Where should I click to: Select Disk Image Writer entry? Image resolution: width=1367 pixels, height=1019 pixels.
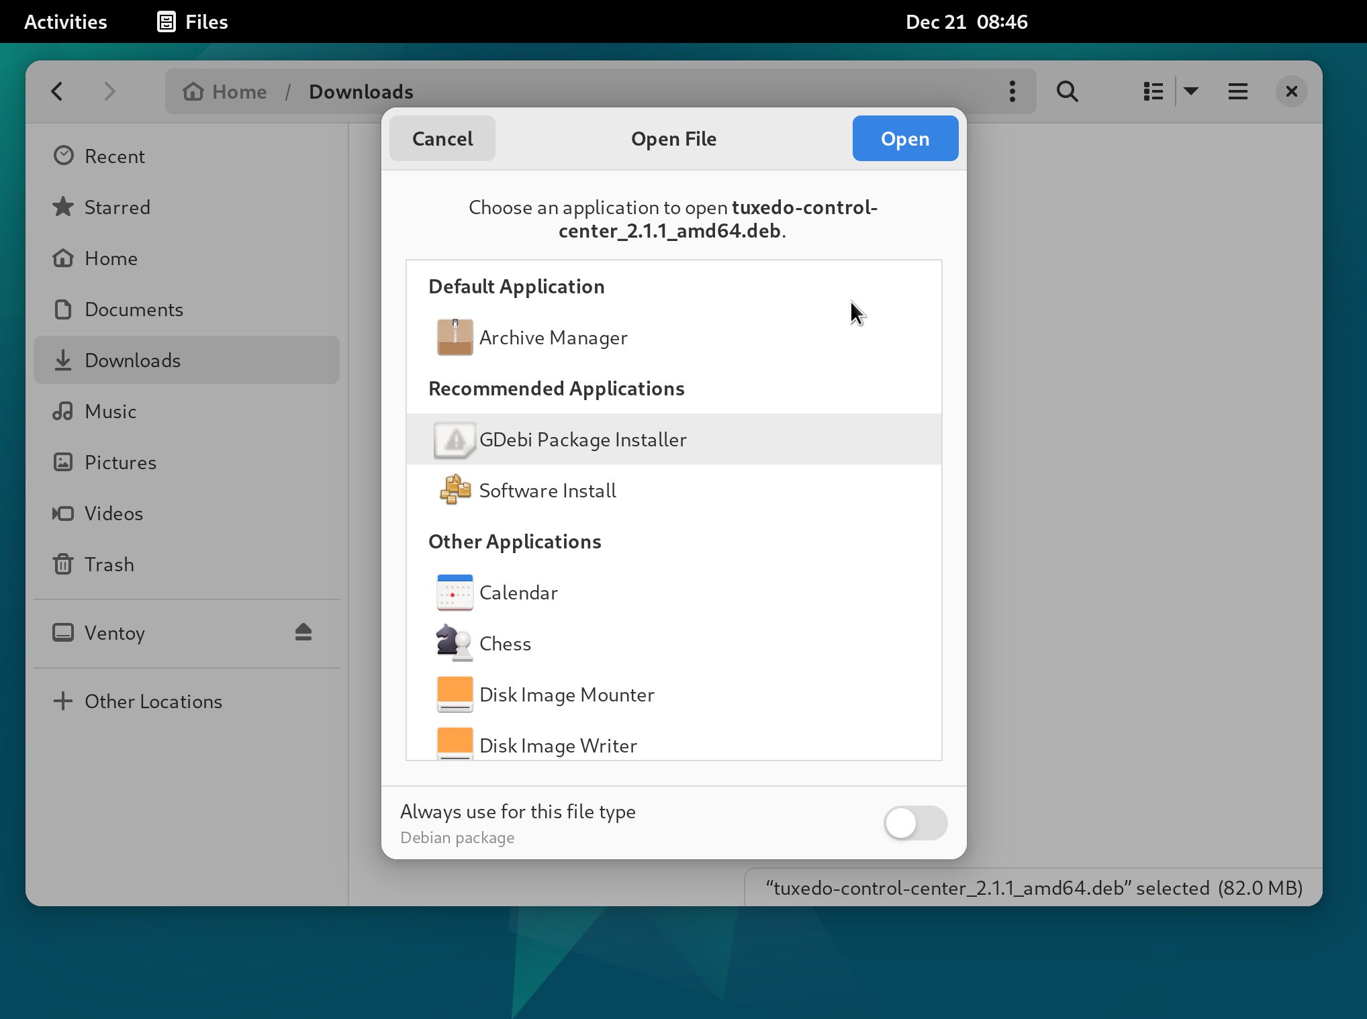[x=674, y=741]
